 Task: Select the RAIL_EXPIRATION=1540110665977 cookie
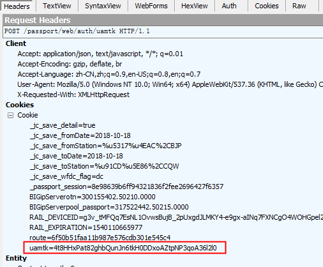tap(86, 227)
